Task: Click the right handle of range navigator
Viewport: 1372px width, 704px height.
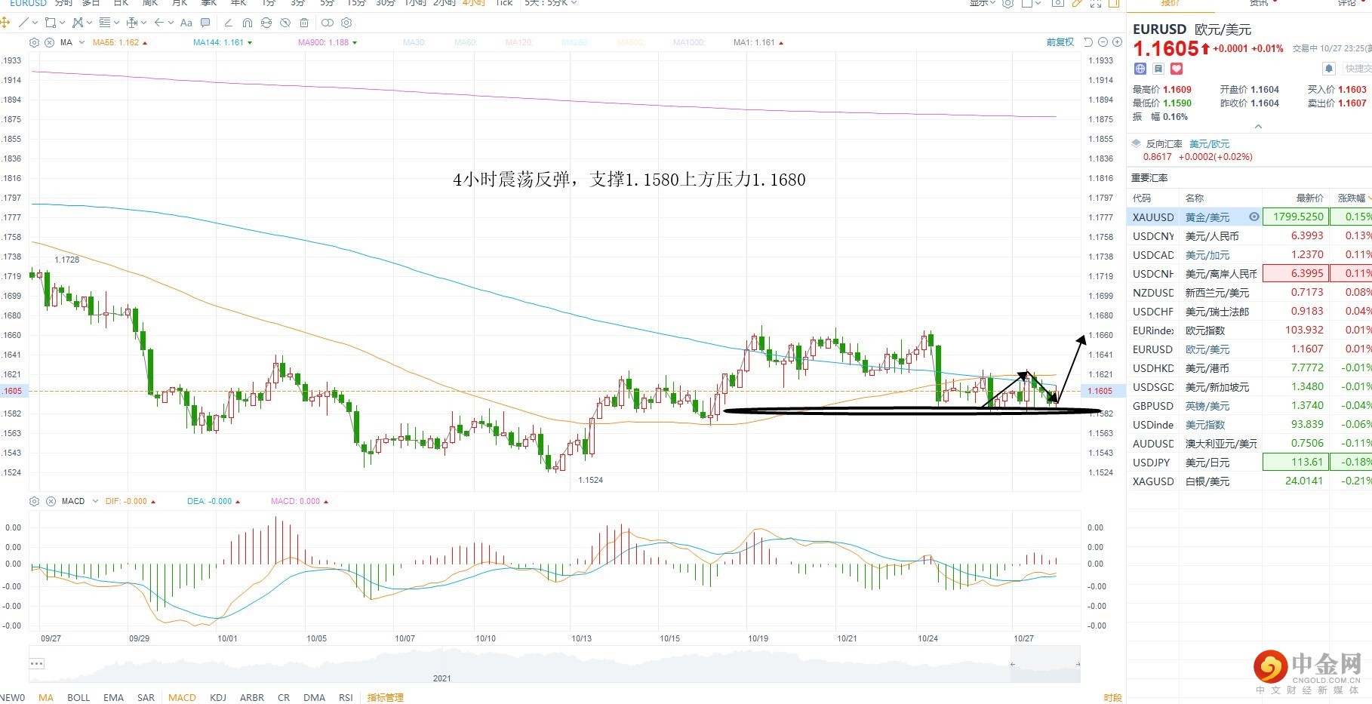Action: point(1078,664)
